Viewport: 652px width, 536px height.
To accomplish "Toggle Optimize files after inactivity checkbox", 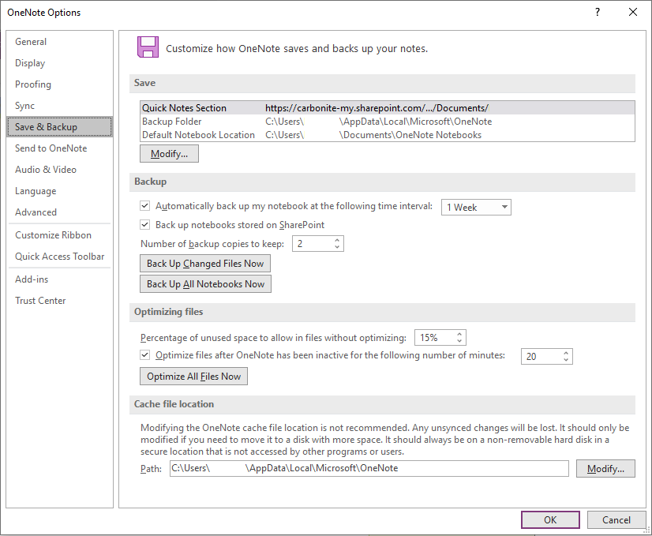I will (x=145, y=356).
